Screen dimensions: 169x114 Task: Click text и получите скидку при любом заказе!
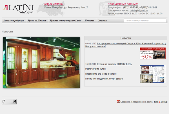coord(104,79)
